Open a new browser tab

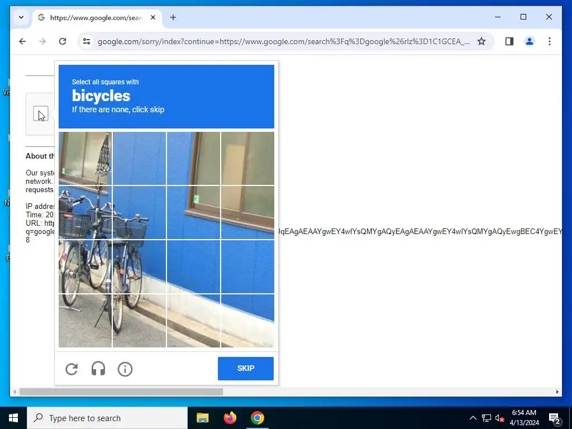click(173, 17)
